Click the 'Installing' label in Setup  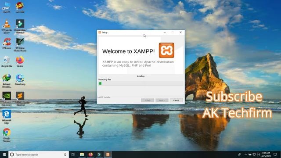pos(140,76)
